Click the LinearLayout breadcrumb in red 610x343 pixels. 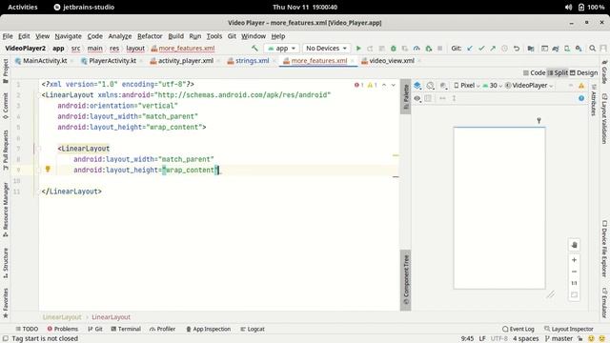pos(111,317)
